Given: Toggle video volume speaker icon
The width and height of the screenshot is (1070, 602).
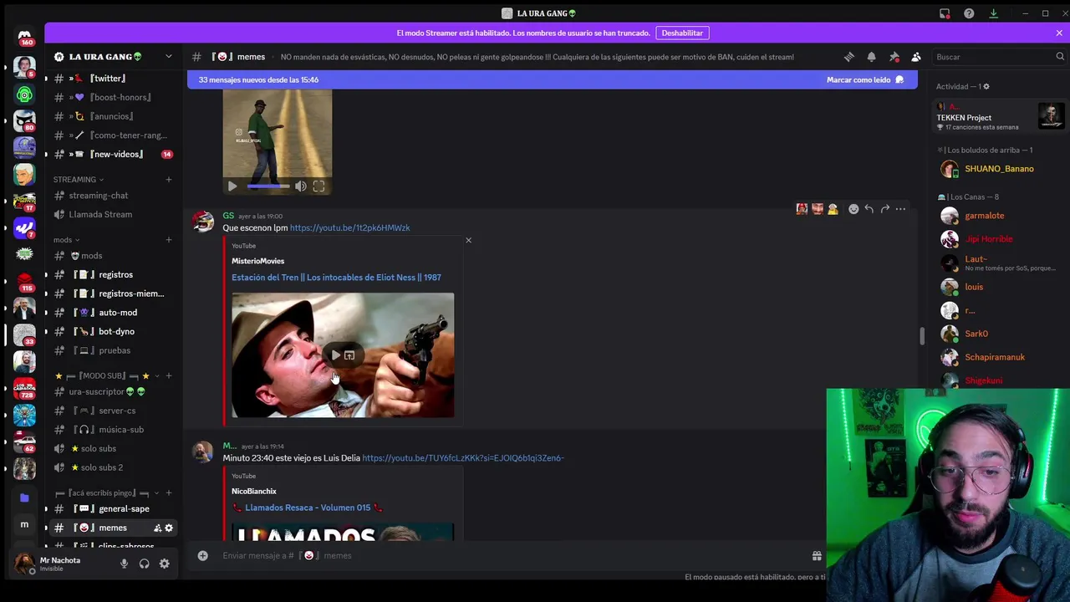Looking at the screenshot, I should (x=300, y=186).
